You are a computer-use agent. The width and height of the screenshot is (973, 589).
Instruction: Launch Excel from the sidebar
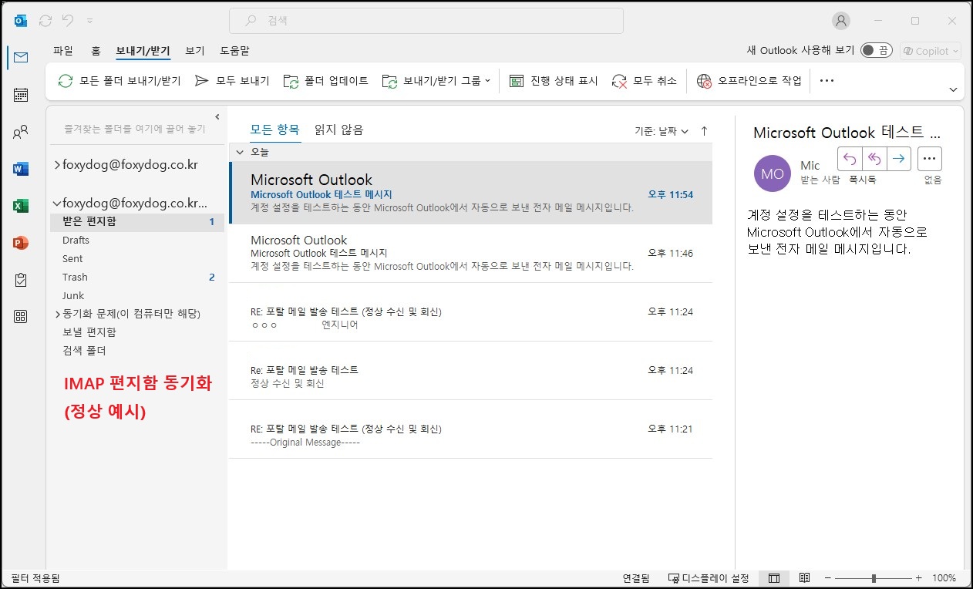point(21,206)
